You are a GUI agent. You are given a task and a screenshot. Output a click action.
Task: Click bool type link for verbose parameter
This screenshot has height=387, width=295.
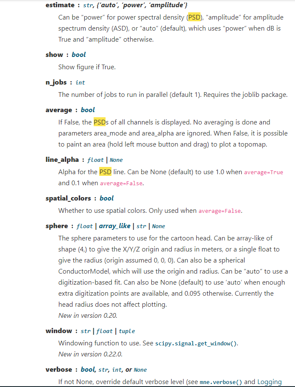(x=88, y=370)
